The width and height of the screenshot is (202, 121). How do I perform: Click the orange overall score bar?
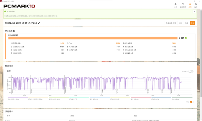[93, 38]
